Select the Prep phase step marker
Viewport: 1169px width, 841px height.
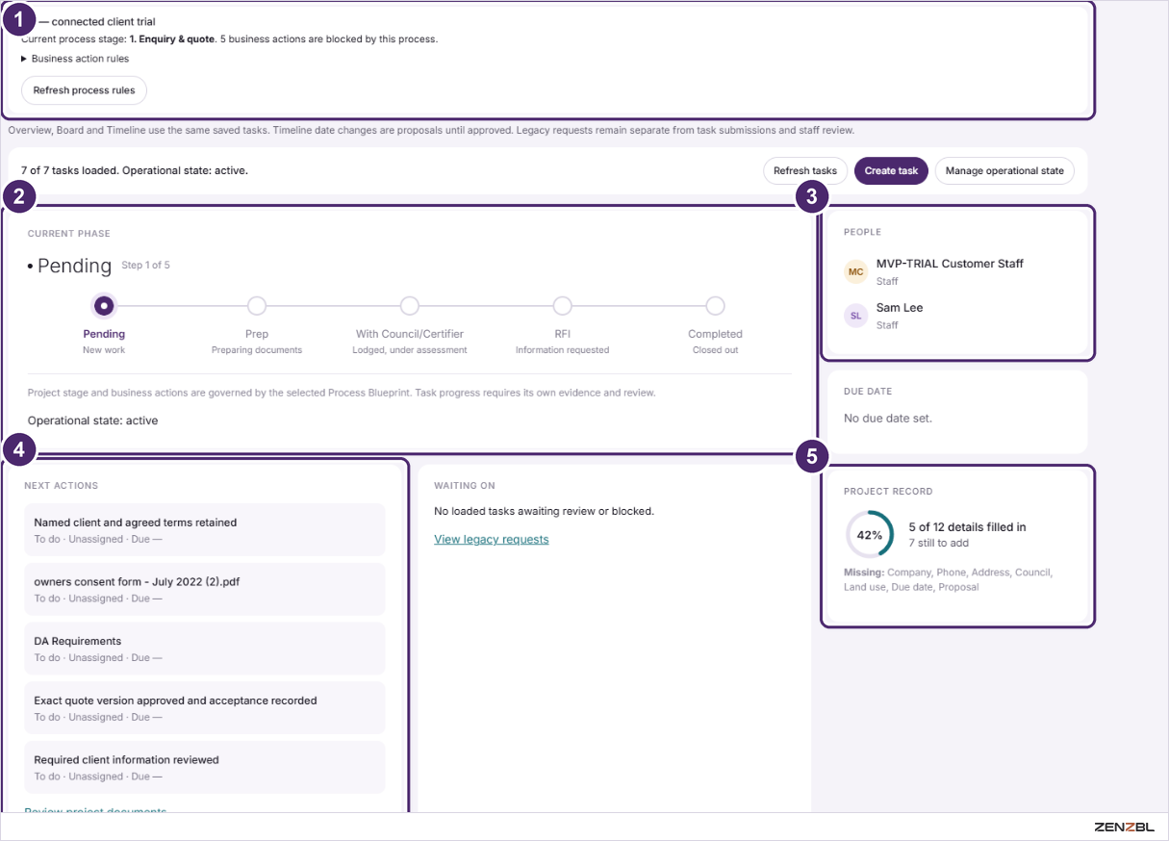(257, 306)
